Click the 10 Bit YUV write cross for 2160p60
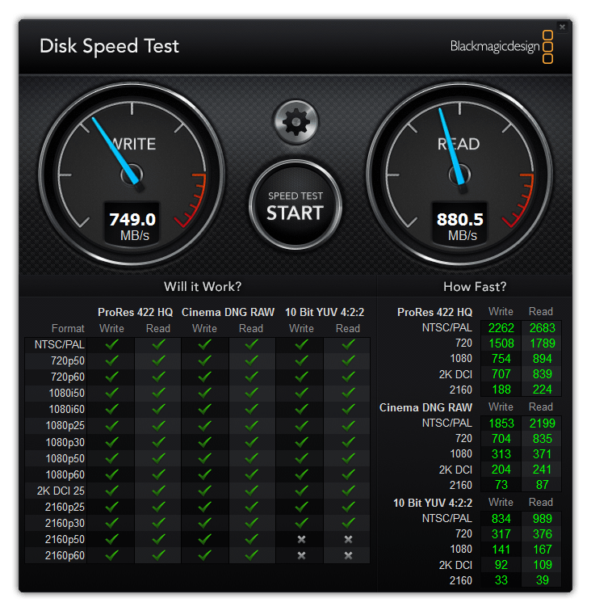591x611 pixels. pos(301,556)
